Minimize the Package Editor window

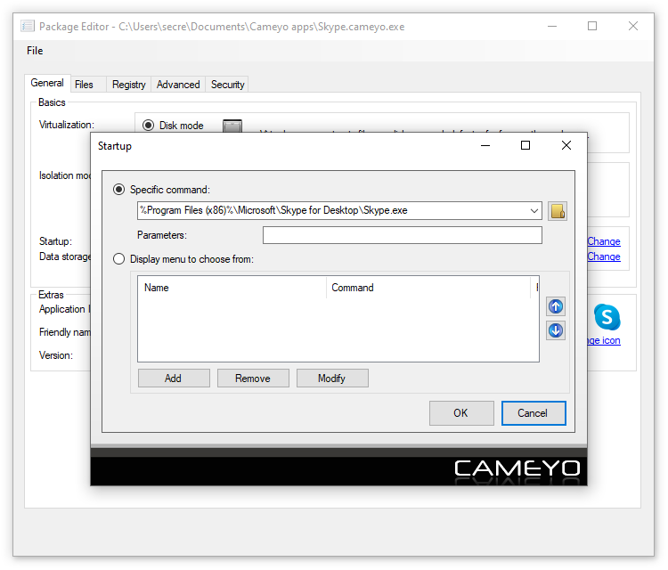click(x=552, y=26)
